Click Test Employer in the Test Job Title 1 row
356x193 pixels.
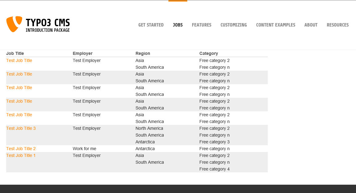pyautogui.click(x=86, y=156)
